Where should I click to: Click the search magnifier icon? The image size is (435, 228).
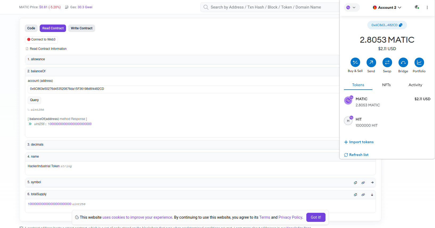pyautogui.click(x=206, y=7)
